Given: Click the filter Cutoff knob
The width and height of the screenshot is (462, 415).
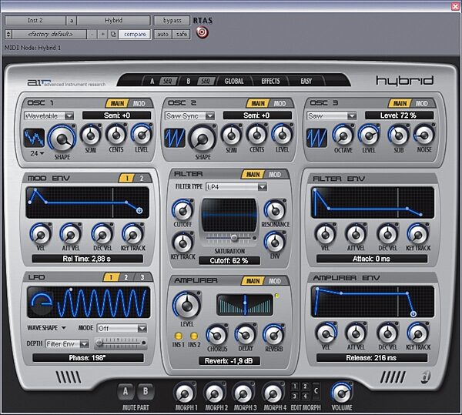Looking at the screenshot, I should tap(183, 210).
